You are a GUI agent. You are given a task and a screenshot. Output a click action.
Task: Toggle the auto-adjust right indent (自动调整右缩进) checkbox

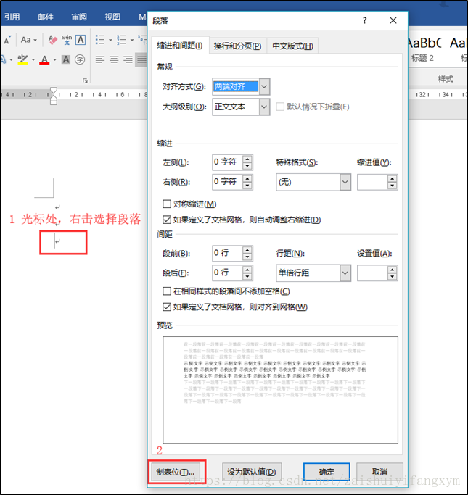167,220
